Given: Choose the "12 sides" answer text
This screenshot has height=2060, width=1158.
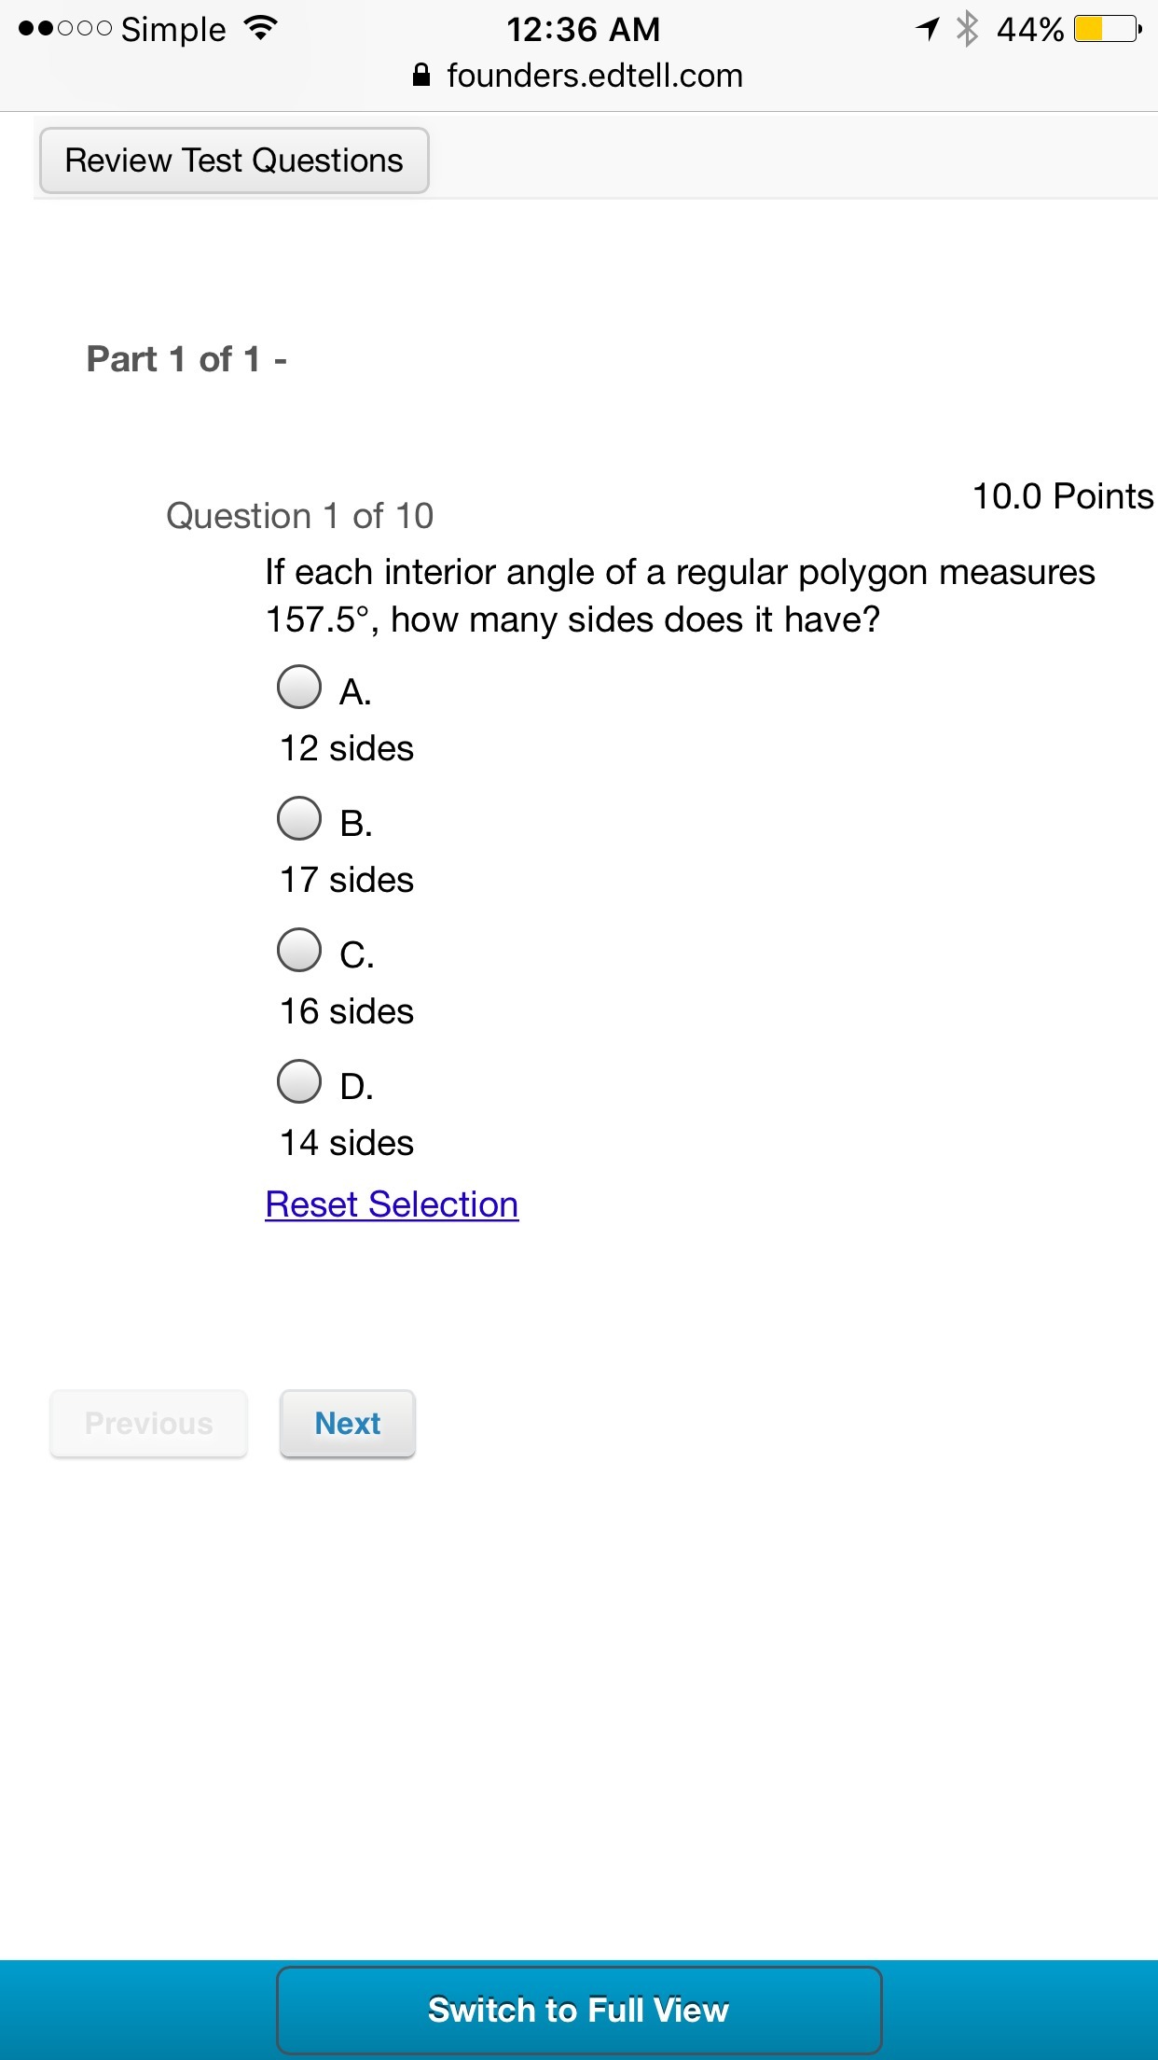Looking at the screenshot, I should (x=347, y=748).
